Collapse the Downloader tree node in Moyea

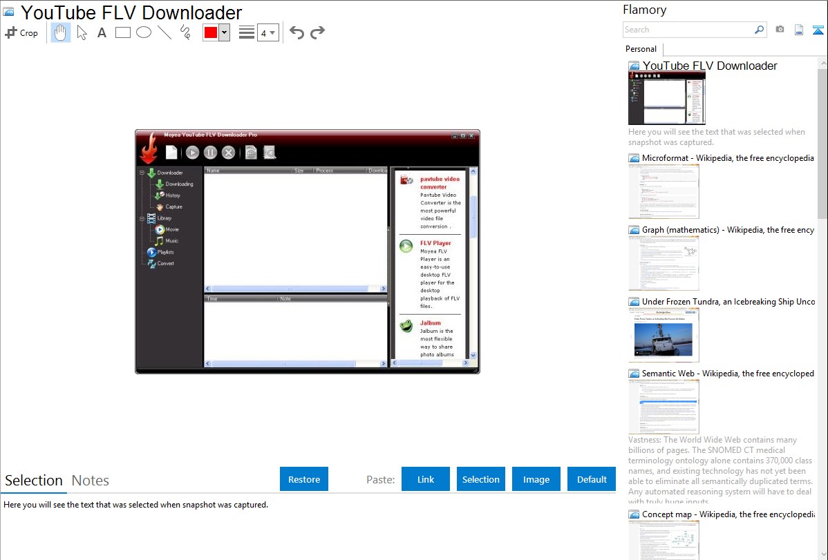coord(142,173)
